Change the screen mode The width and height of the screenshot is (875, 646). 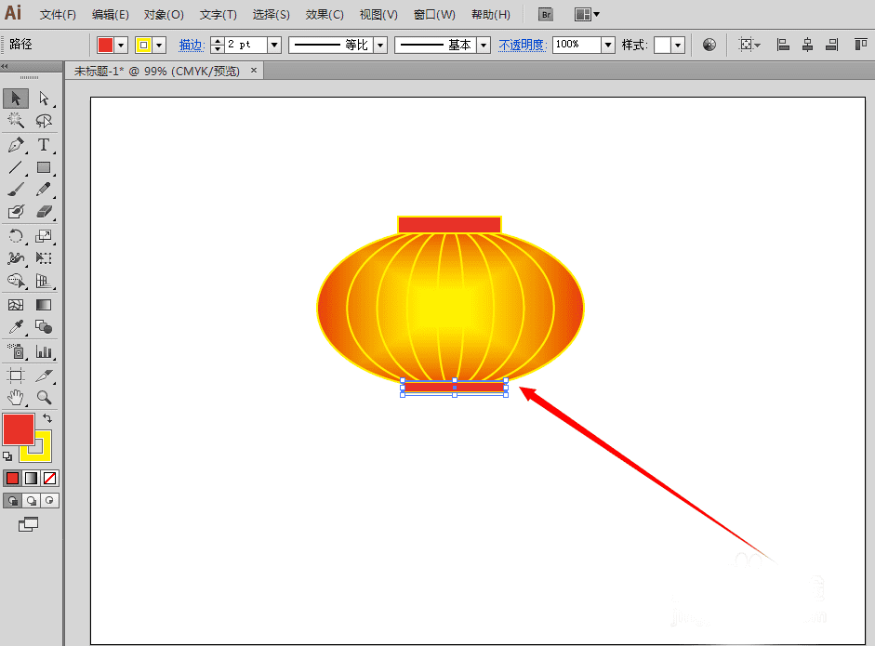[29, 524]
